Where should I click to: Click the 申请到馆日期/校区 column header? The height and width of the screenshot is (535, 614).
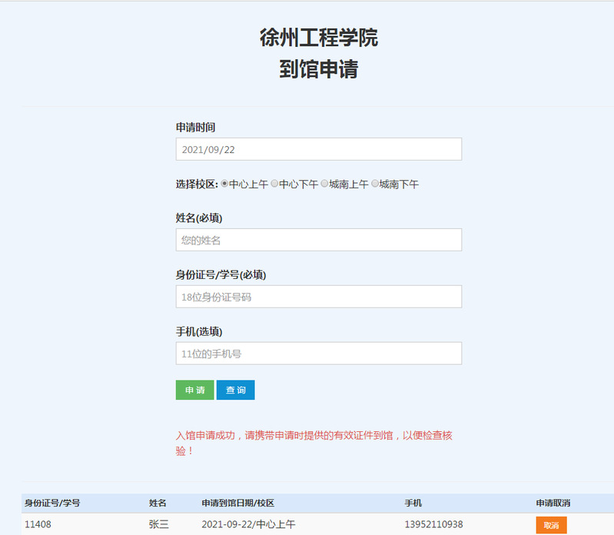[237, 503]
